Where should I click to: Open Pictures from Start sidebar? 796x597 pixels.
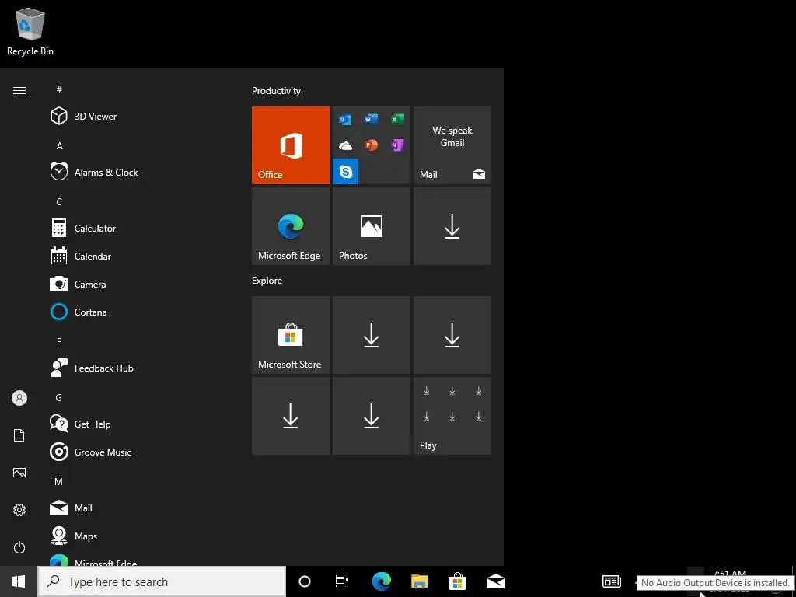pyautogui.click(x=19, y=473)
